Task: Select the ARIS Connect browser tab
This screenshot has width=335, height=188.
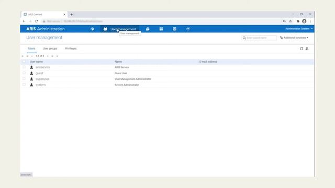Action: (x=44, y=15)
